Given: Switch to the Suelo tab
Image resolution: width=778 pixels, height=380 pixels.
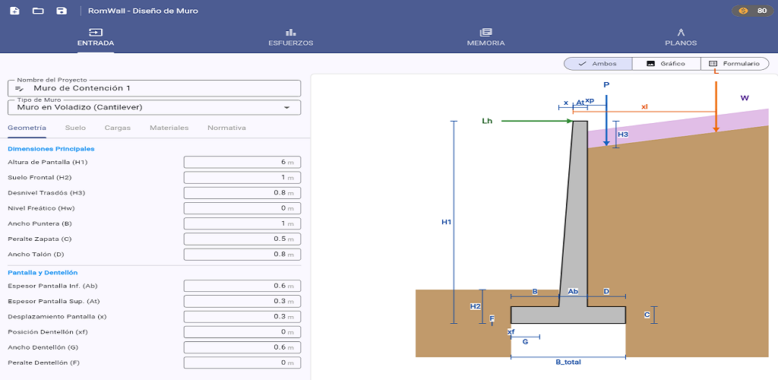Looking at the screenshot, I should [x=75, y=128].
